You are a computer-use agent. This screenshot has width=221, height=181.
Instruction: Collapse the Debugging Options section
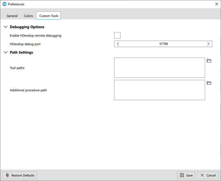click(6, 27)
